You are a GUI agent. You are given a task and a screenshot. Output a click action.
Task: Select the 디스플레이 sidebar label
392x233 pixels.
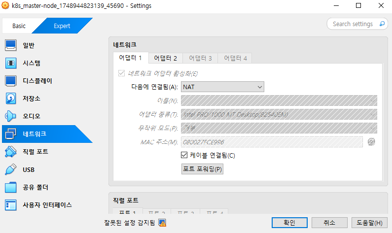pyautogui.click(x=37, y=81)
